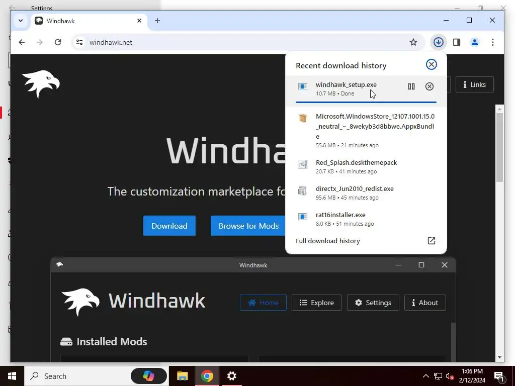Click the Chrome taskbar icon
Image resolution: width=515 pixels, height=386 pixels.
pyautogui.click(x=207, y=376)
